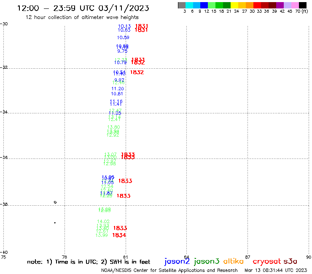Click the red time label 1834
Screen dimensions: 312x274
(x=119, y=235)
